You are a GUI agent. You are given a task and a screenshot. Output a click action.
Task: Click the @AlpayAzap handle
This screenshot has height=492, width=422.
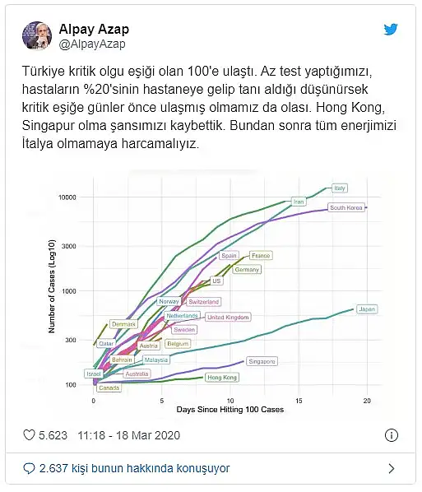92,44
